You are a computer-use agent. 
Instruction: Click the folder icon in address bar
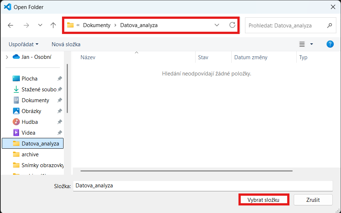click(x=70, y=25)
